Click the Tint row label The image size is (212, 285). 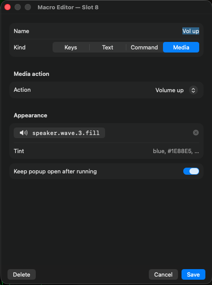[19, 151]
